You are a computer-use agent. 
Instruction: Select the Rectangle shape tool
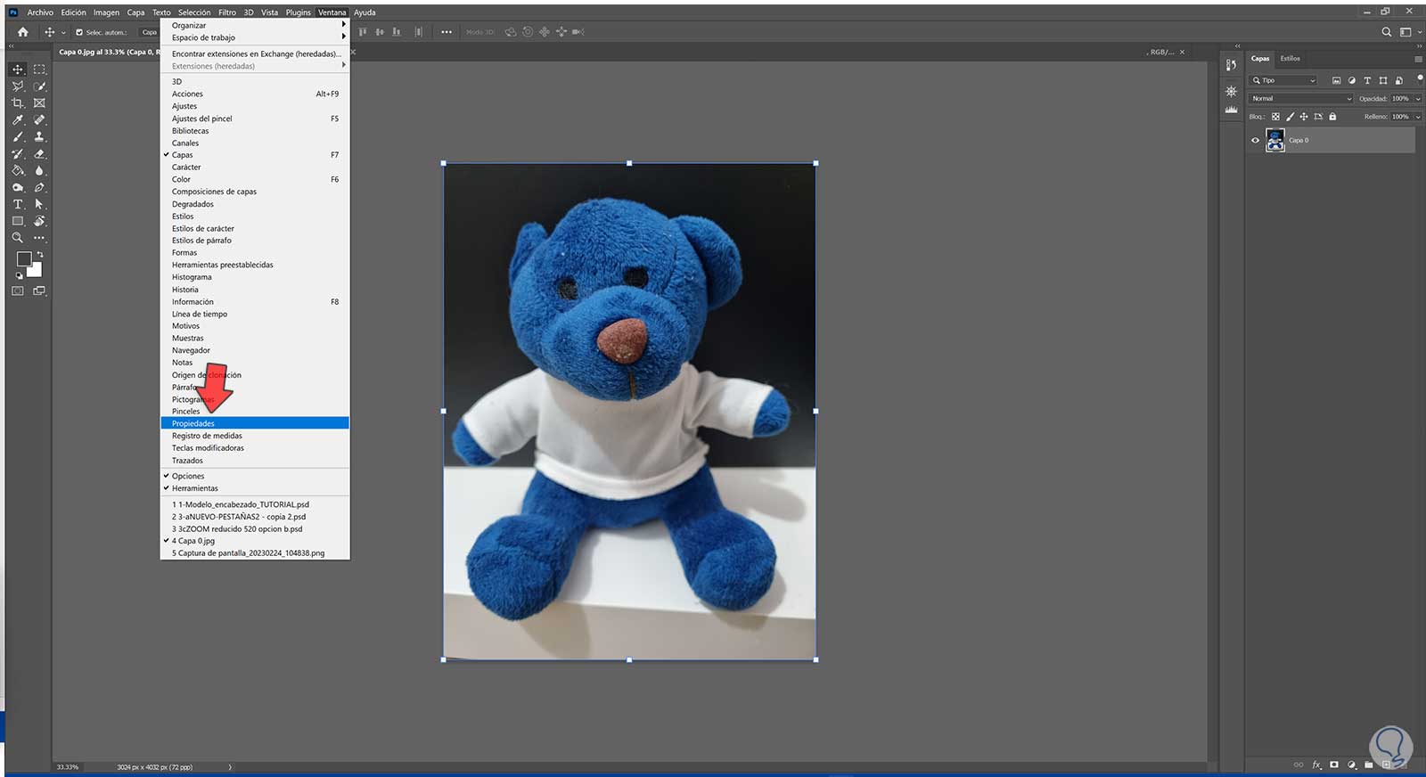click(x=18, y=221)
